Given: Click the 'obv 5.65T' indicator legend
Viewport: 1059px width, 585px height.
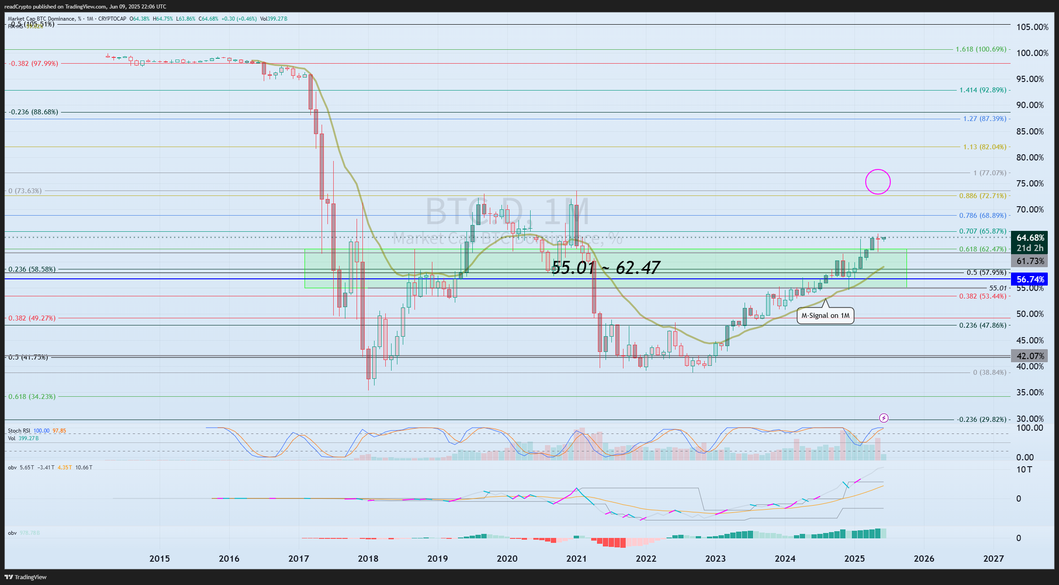Looking at the screenshot, I should (x=50, y=467).
